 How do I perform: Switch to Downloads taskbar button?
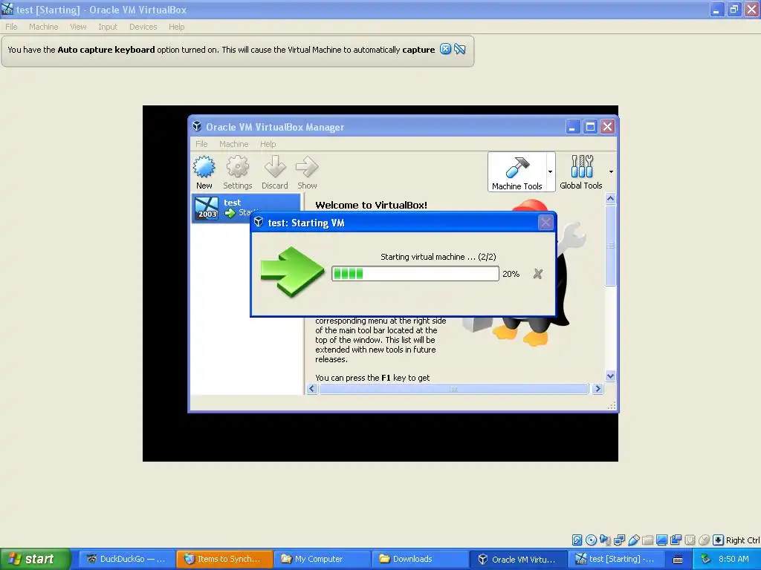coord(420,559)
